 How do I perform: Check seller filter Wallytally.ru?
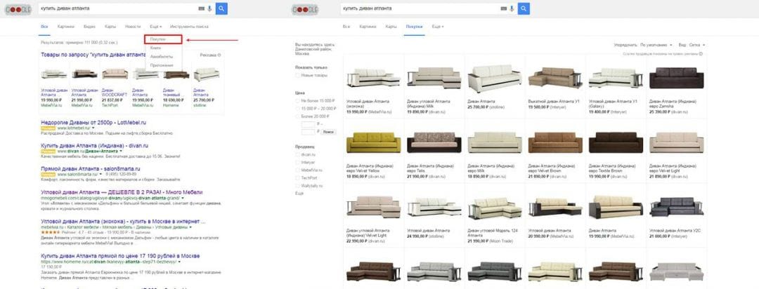coord(298,186)
